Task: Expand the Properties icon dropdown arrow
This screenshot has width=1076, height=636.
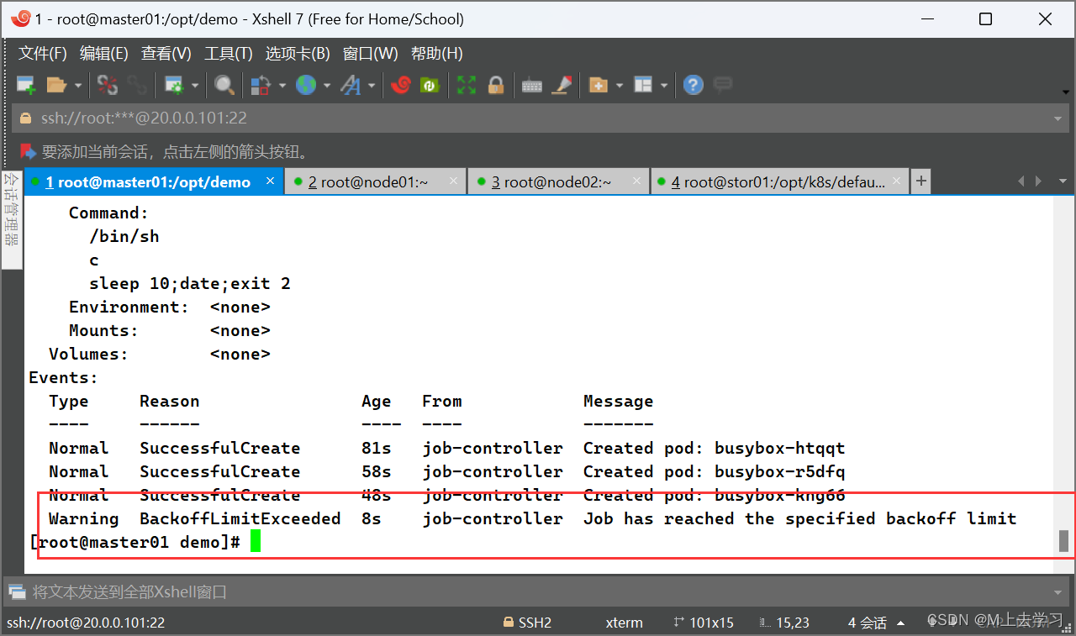Action: pyautogui.click(x=195, y=85)
